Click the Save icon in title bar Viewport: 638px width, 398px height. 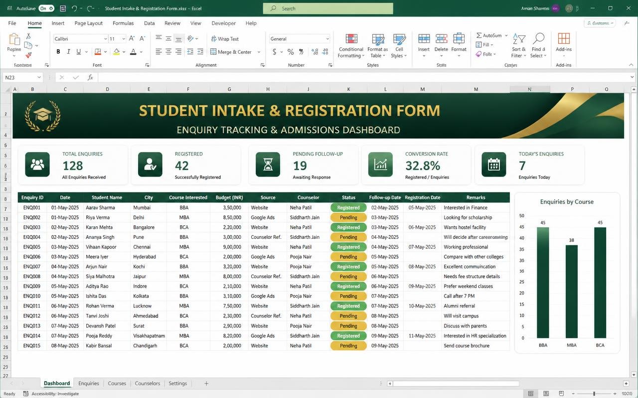click(63, 8)
